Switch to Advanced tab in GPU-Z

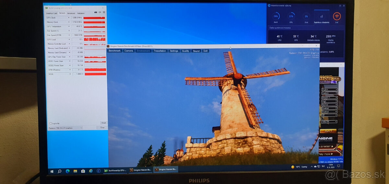click(71, 13)
